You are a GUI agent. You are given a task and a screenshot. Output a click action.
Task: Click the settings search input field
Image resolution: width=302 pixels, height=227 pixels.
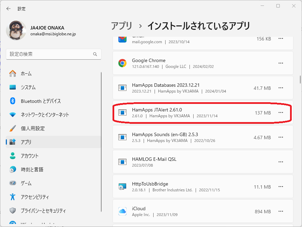point(54,54)
